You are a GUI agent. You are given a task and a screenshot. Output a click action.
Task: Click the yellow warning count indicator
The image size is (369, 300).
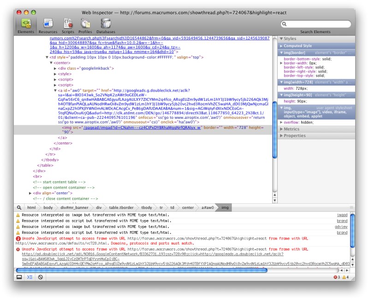click(345, 277)
